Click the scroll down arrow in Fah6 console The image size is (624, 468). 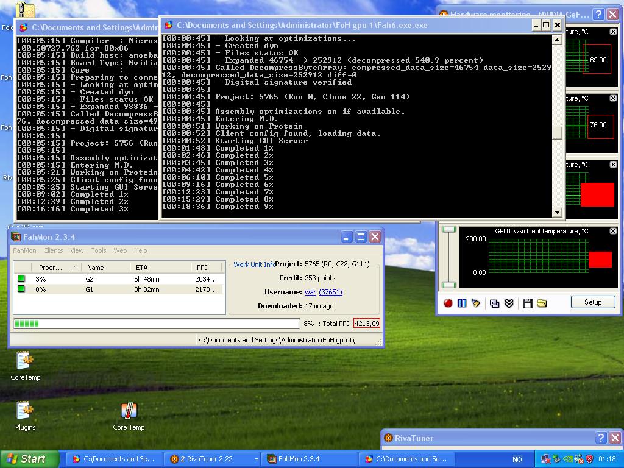[557, 213]
